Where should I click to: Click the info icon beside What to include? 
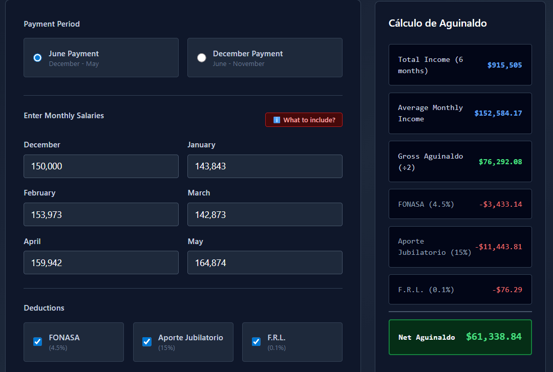[x=276, y=120]
